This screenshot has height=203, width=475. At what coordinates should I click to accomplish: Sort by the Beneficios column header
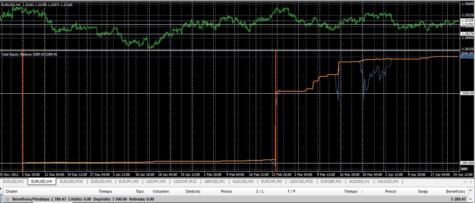[455, 191]
